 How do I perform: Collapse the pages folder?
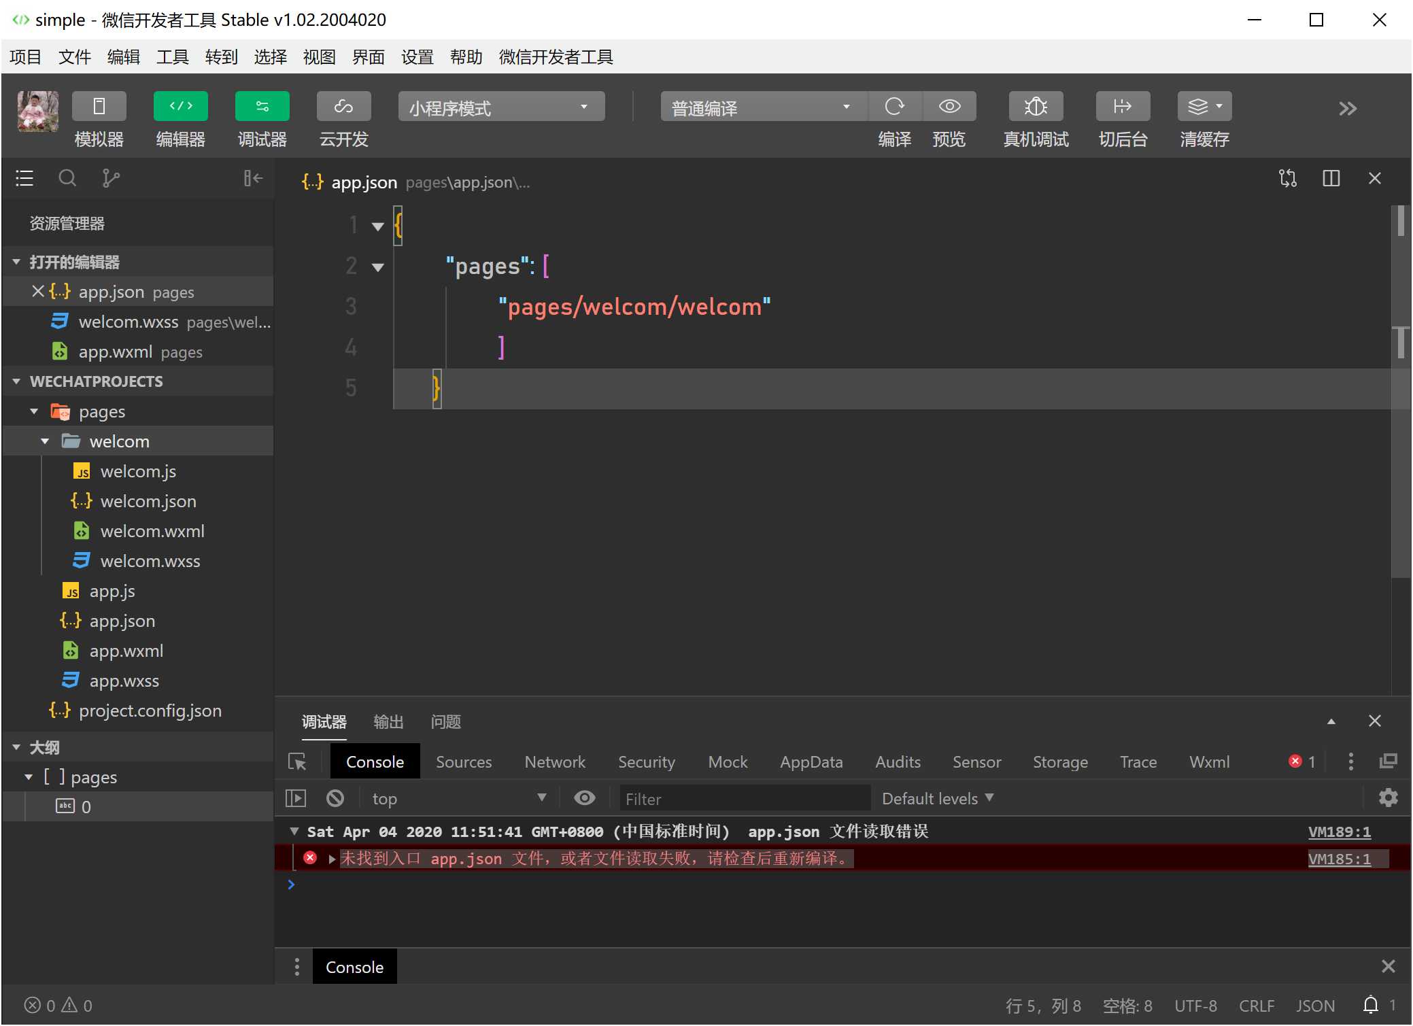click(x=34, y=411)
